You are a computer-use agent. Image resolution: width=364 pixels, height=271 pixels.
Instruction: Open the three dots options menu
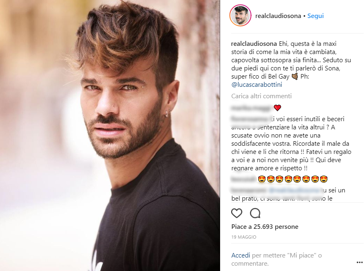click(x=359, y=262)
